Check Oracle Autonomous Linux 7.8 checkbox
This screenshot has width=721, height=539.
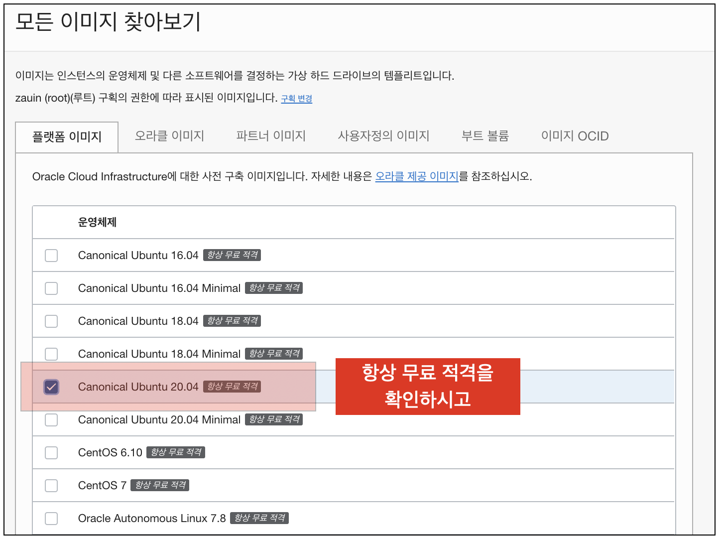[x=51, y=519]
